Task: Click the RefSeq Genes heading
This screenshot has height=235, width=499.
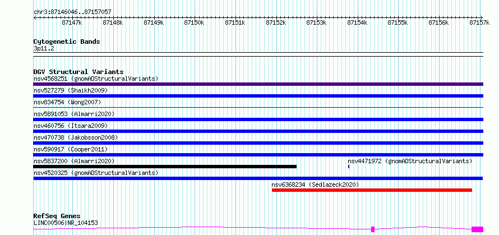Action: 57,216
